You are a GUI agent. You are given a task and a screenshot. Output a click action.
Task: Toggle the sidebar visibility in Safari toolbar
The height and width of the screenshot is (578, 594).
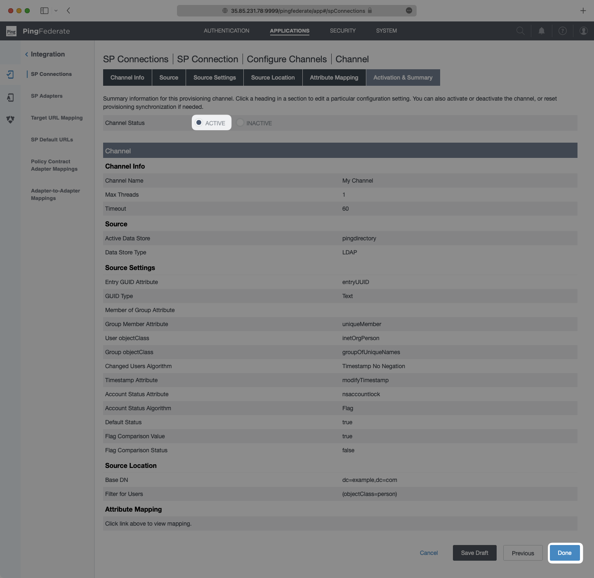(x=44, y=11)
